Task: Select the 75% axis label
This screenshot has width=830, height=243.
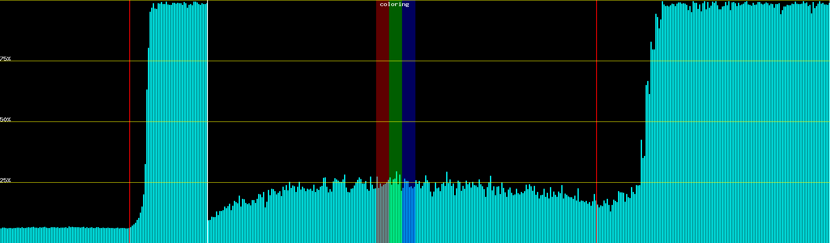Action: pyautogui.click(x=5, y=59)
